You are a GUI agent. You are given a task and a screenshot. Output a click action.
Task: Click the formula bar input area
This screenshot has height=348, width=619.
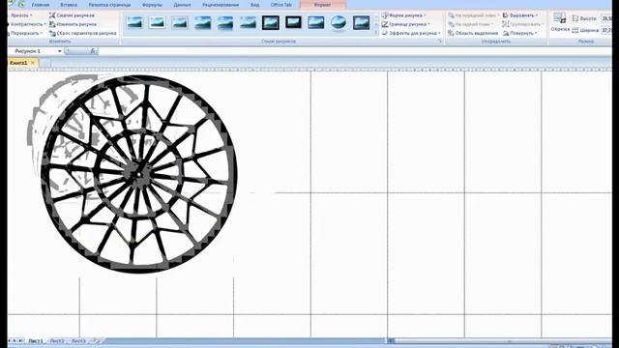(355, 51)
